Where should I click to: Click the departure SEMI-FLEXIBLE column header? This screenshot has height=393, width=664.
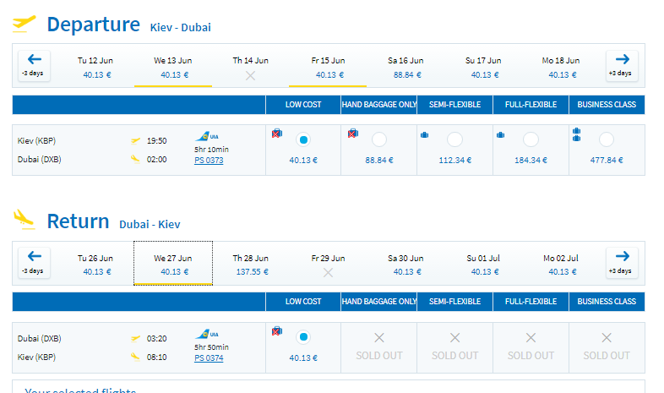454,105
